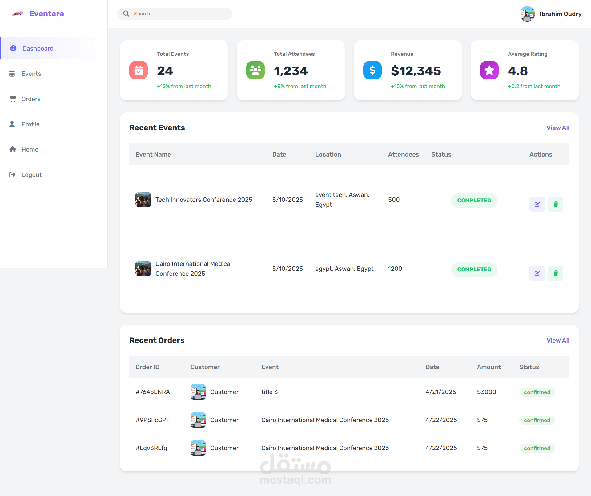This screenshot has width=591, height=496.
Task: Click the edit icon for Tech Innovators Conference
Action: 537,204
